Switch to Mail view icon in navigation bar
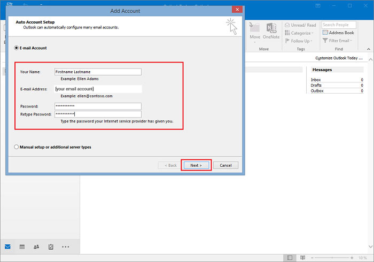 click(x=7, y=246)
